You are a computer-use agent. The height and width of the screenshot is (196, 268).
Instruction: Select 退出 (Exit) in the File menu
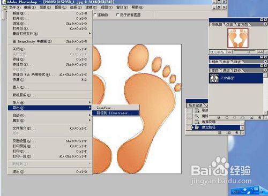(50, 171)
